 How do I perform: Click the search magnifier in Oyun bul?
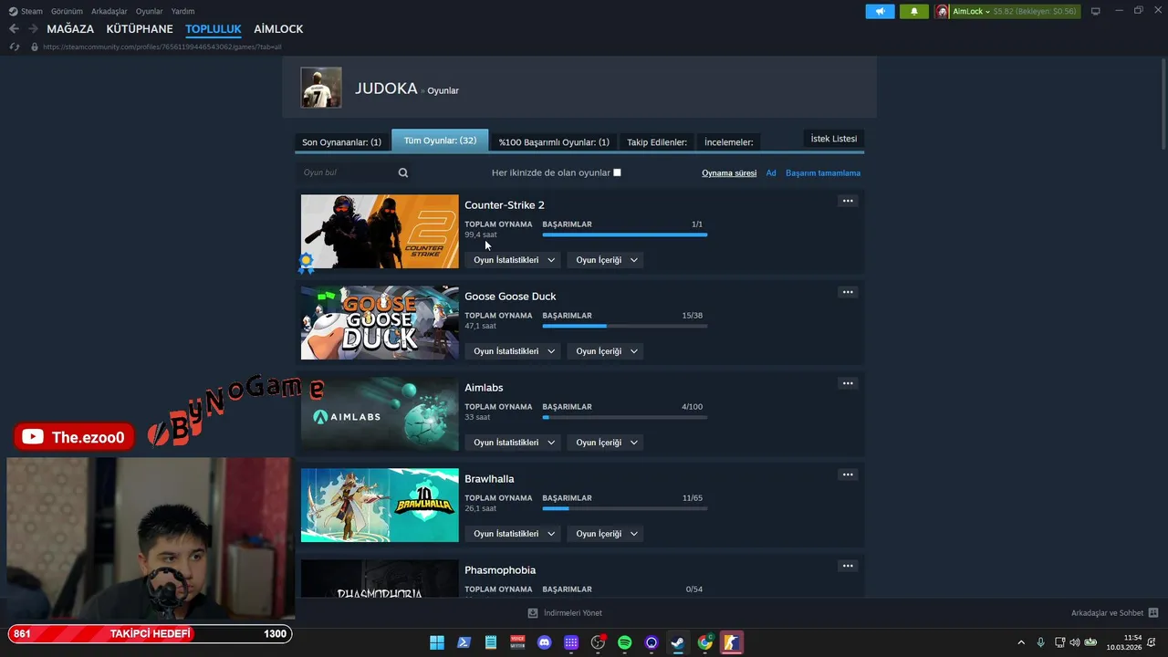403,172
